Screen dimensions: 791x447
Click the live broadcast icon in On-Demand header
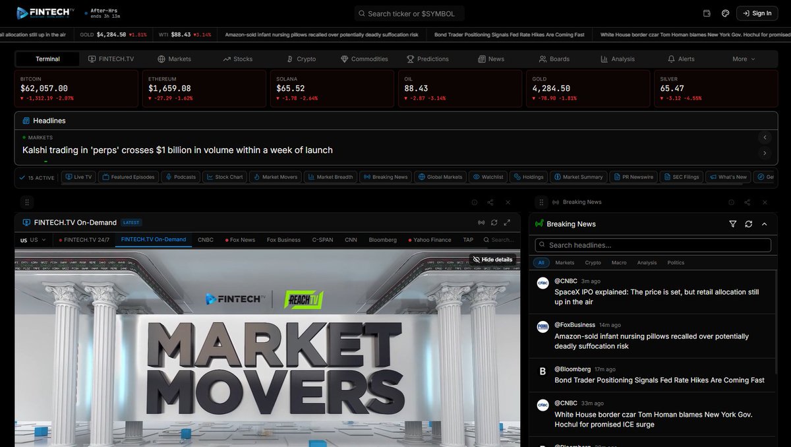(x=481, y=223)
